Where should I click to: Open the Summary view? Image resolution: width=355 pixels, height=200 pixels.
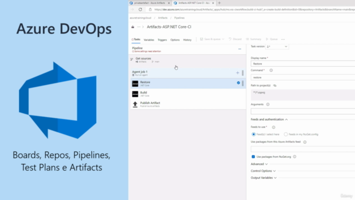[x=253, y=39]
